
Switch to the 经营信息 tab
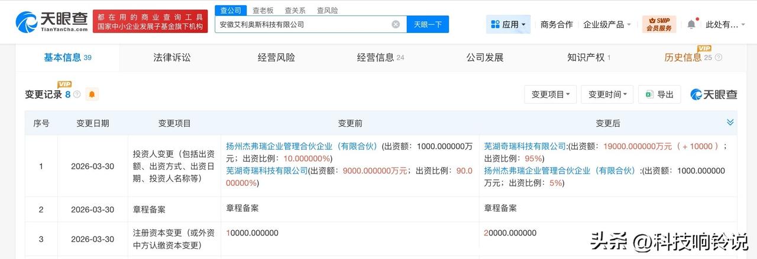(380, 57)
